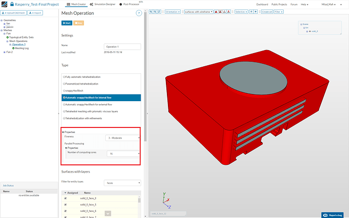Click the Meshing Log tree item
This screenshot has width=349, height=218.
[21, 48]
